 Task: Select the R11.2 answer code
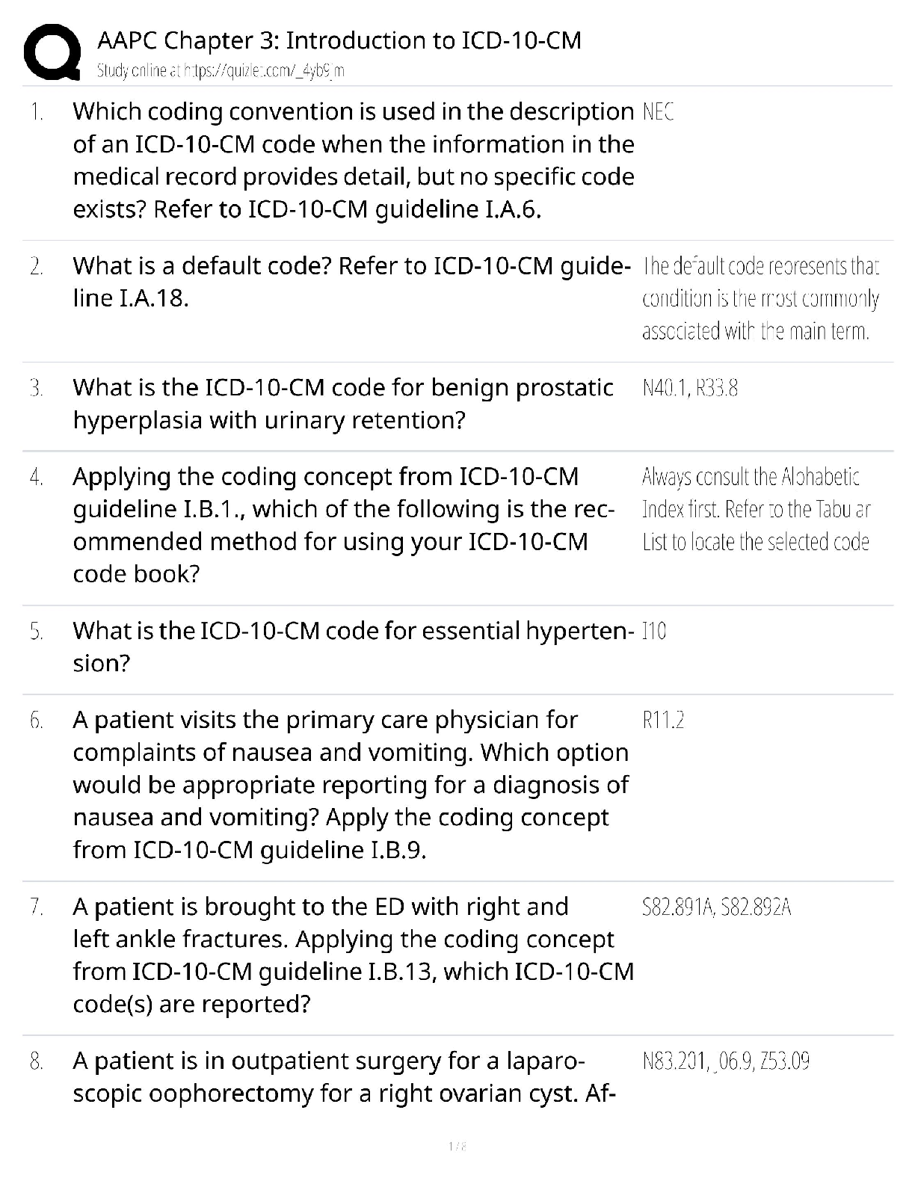point(663,721)
